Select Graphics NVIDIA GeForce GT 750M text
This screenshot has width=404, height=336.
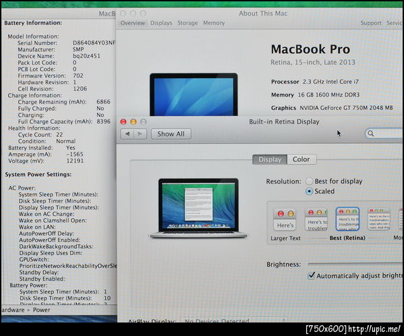click(x=332, y=108)
